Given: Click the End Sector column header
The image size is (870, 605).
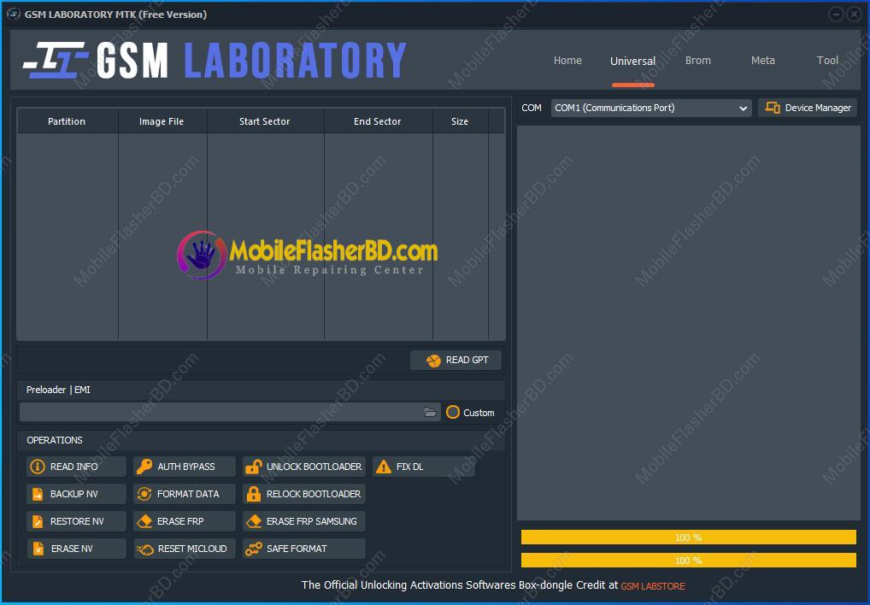Looking at the screenshot, I should 378,120.
